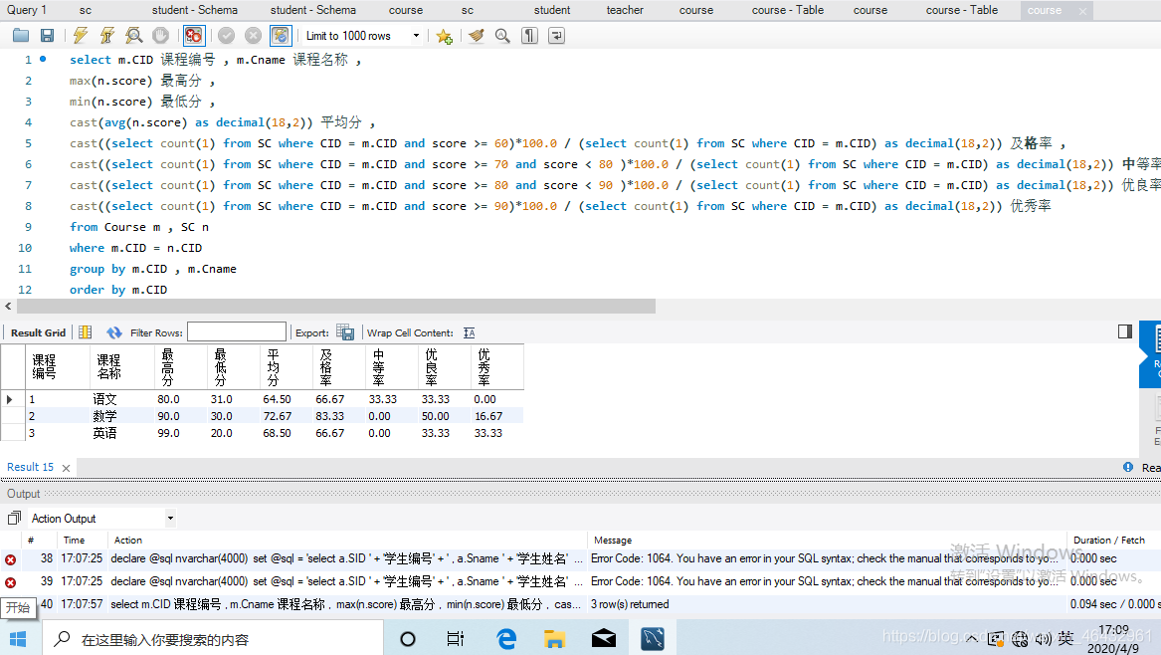The width and height of the screenshot is (1161, 655).
Task: Toggle invisible characters pilcrow icon
Action: tap(529, 36)
